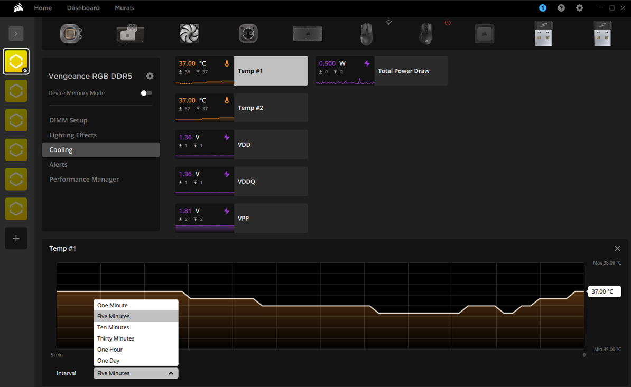Screen dimensions: 631x387
Task: Select the Temp #1 sensor tile
Action: [x=242, y=71]
